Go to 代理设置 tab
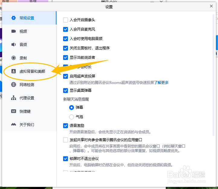Viewport: 218px width, 189px height. 29,98
